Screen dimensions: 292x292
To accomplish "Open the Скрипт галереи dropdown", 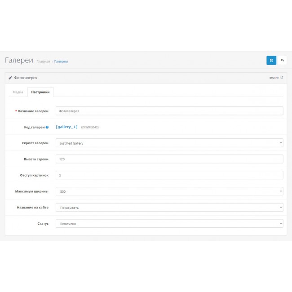I will (x=169, y=143).
